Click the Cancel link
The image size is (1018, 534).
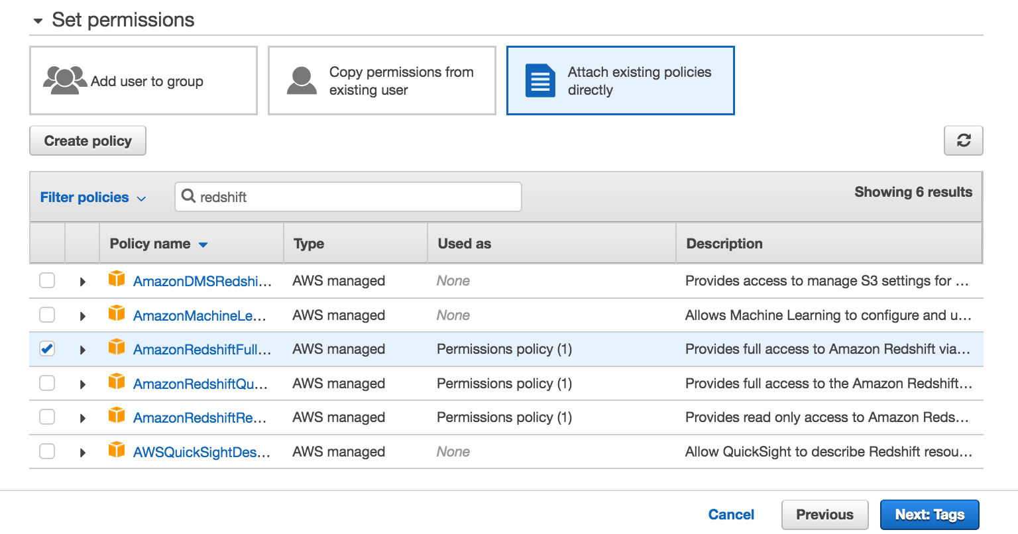[730, 514]
